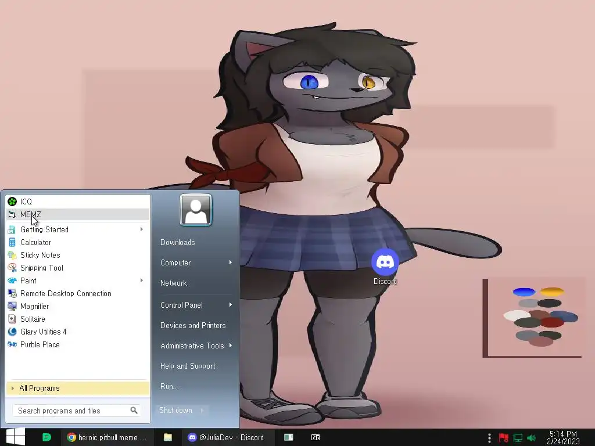The height and width of the screenshot is (446, 595).
Task: Open the green chat app taskbar icon
Action: click(x=46, y=437)
